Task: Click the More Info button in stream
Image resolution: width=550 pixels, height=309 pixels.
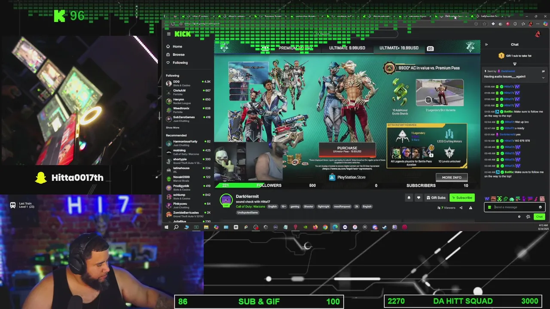Action: pos(452,177)
